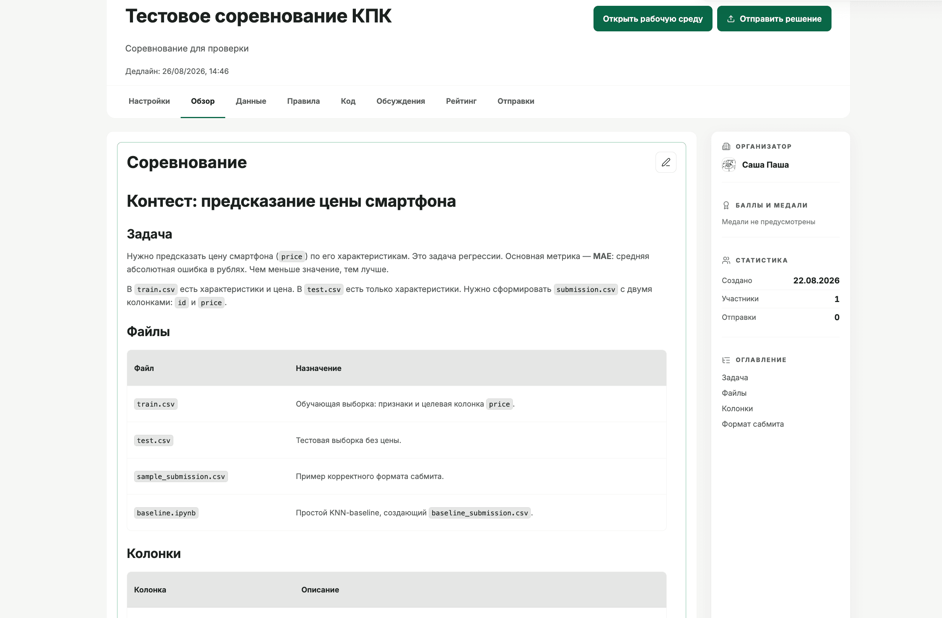Click the Создано date 22.08.2026
Screen dimensions: 942x618
[816, 280]
